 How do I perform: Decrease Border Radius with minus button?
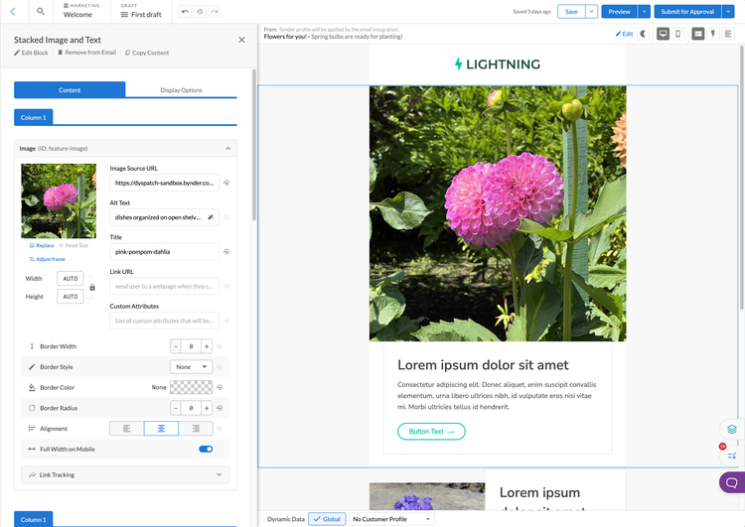click(176, 408)
